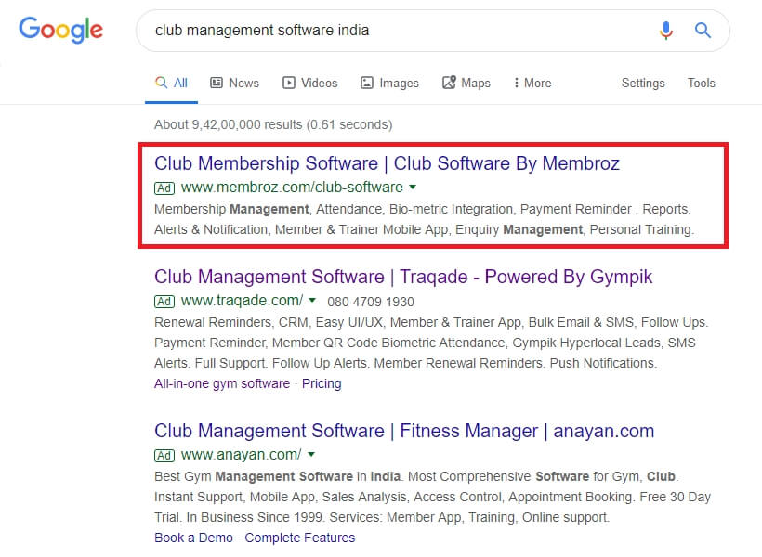Click inside the search query text field

pos(394,31)
